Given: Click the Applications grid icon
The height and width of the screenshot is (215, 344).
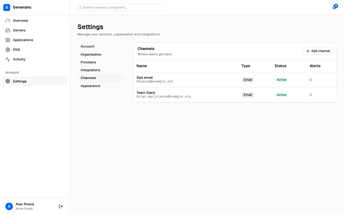Looking at the screenshot, I should pyautogui.click(x=8, y=40).
